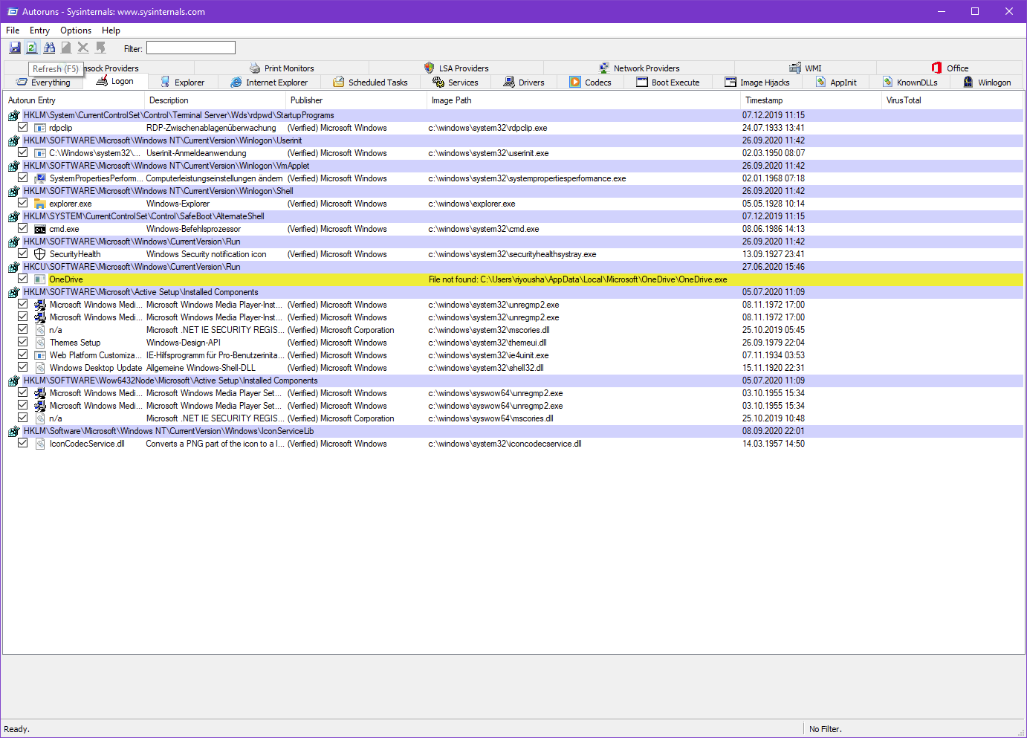This screenshot has width=1027, height=738.
Task: Click the Find binoculars toolbar icon
Action: click(49, 48)
